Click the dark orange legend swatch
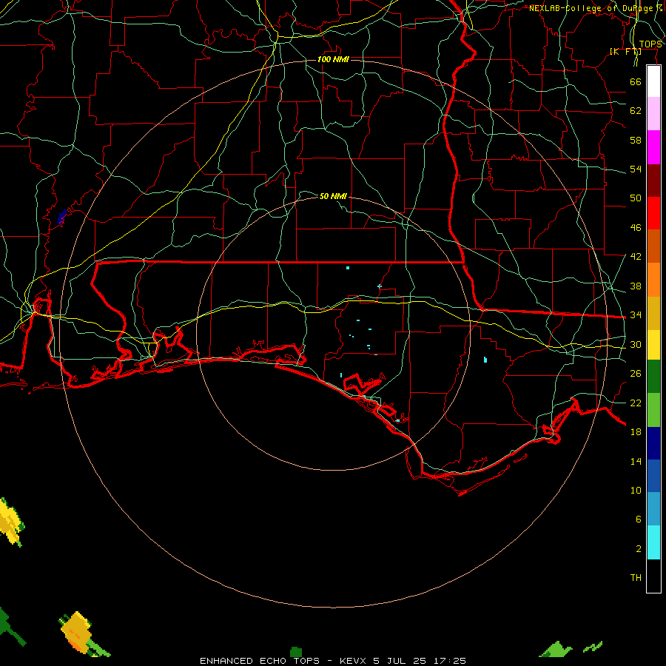This screenshot has height=666, width=666. tap(653, 246)
